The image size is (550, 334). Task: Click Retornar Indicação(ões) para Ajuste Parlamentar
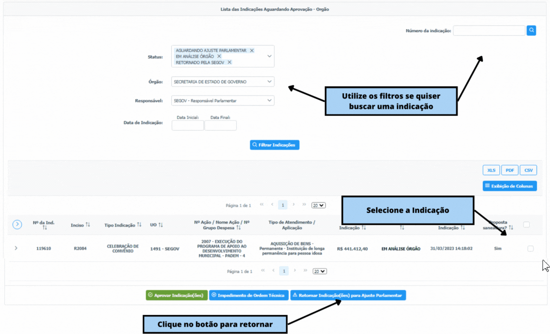click(x=348, y=295)
